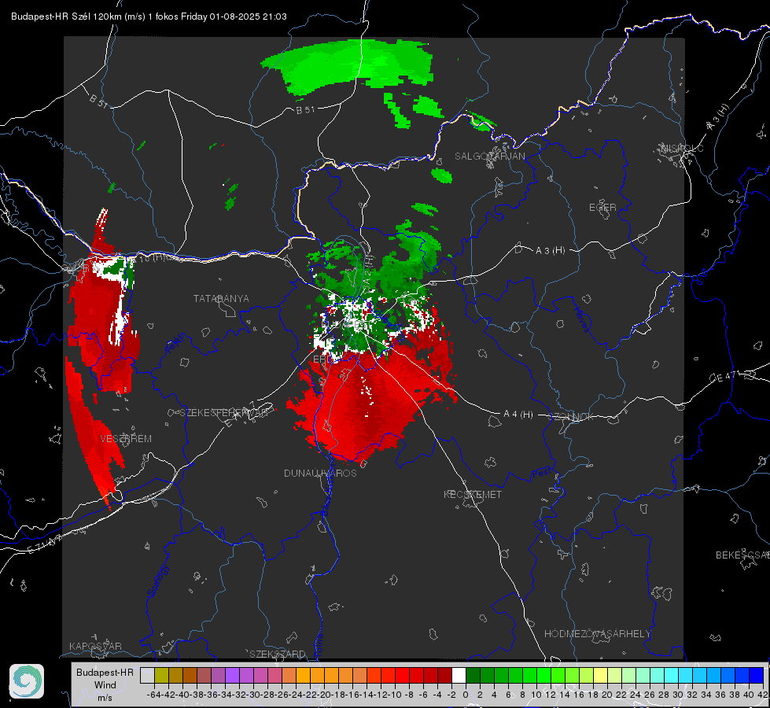Click the swirl logo beside the legend
Viewport: 770px width, 708px height.
pyautogui.click(x=27, y=681)
